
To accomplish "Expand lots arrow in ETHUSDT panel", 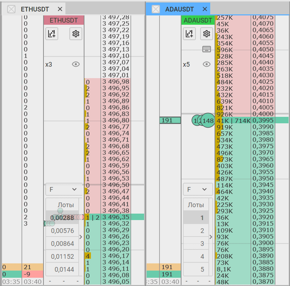I will click(81, 237).
